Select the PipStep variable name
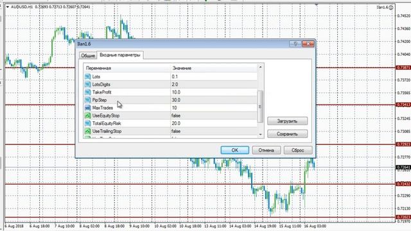 point(100,100)
